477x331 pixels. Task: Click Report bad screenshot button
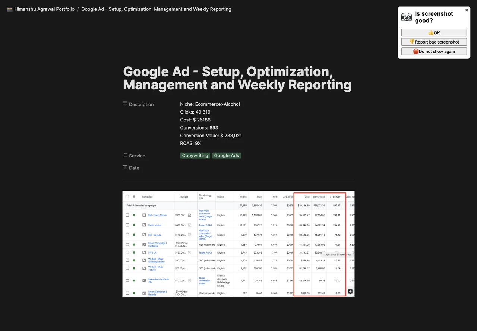[x=434, y=42]
